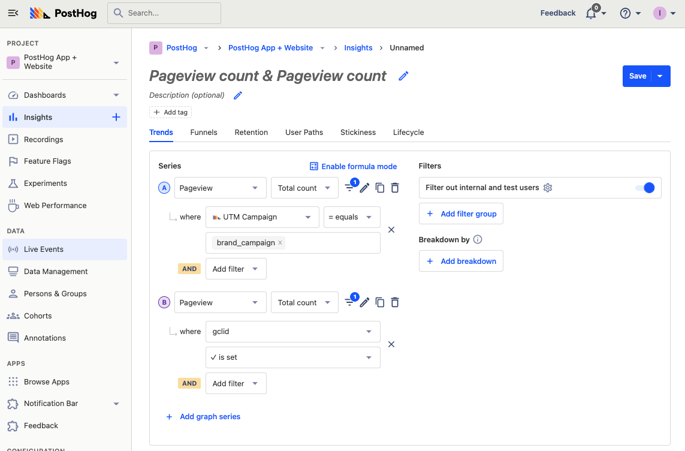Delete series B using the trash icon
This screenshot has height=451, width=685.
395,302
